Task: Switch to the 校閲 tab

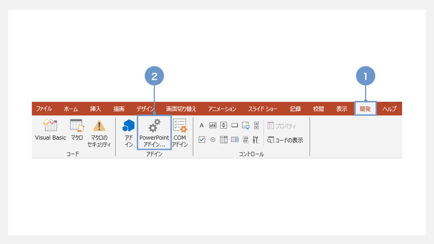Action: [x=318, y=109]
